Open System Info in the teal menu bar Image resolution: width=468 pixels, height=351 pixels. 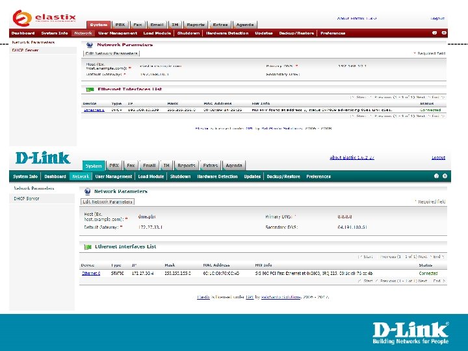click(x=25, y=176)
